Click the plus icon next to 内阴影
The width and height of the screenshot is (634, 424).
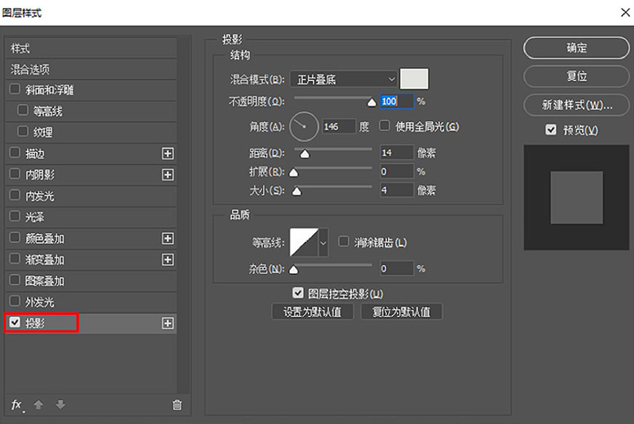coord(168,174)
